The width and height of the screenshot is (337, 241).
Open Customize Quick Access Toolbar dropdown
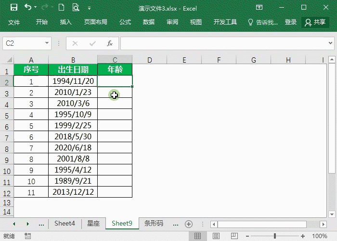(x=89, y=8)
